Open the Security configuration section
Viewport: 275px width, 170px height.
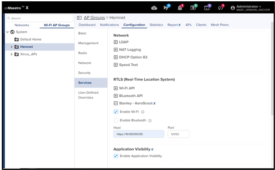tap(84, 73)
